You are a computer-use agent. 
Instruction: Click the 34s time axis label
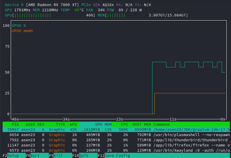click(66, 119)
